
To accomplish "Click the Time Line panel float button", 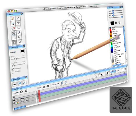I will click(x=126, y=66).
